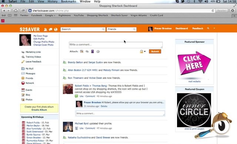Click Change Profile Photo link
The image size is (237, 144).
(x=44, y=42)
